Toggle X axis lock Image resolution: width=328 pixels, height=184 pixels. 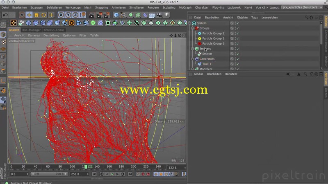61,15
